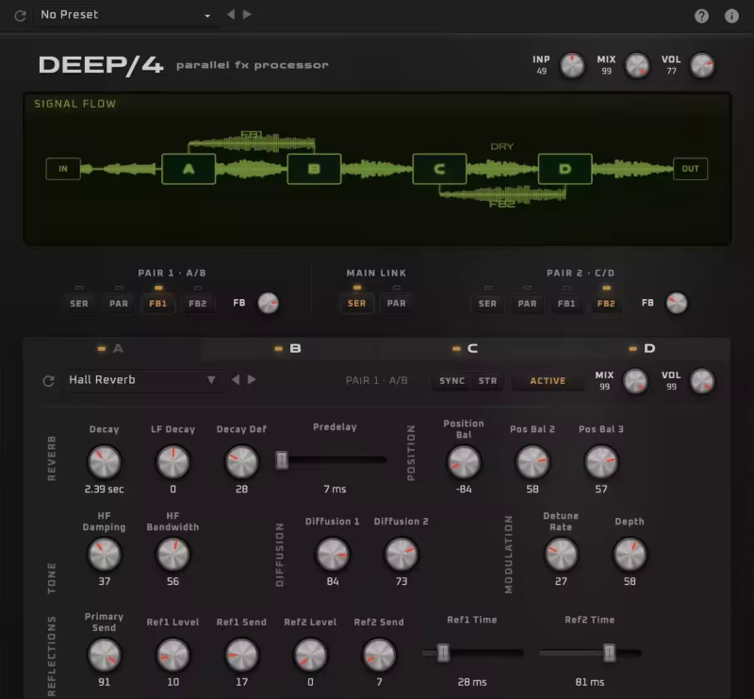Click the info icon in top-right corner
The width and height of the screenshot is (754, 699).
click(x=731, y=15)
